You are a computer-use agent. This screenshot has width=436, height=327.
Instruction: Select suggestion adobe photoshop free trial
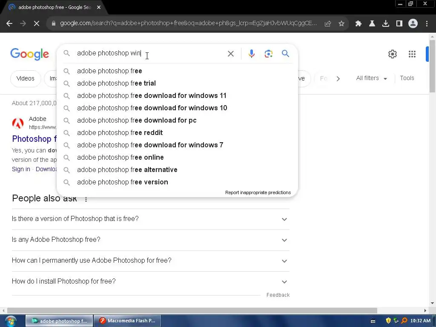click(177, 83)
